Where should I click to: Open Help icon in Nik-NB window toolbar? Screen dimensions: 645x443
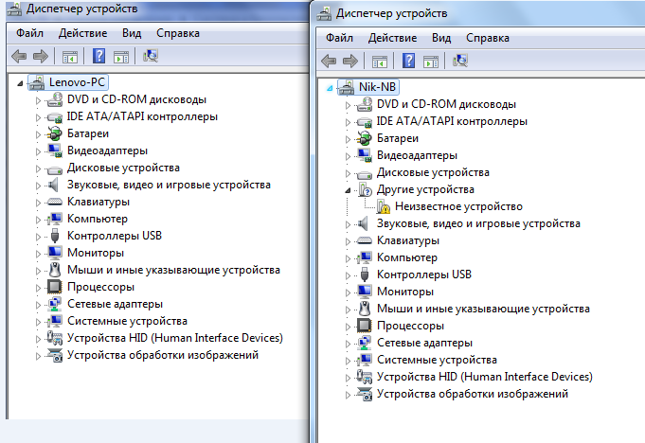408,61
